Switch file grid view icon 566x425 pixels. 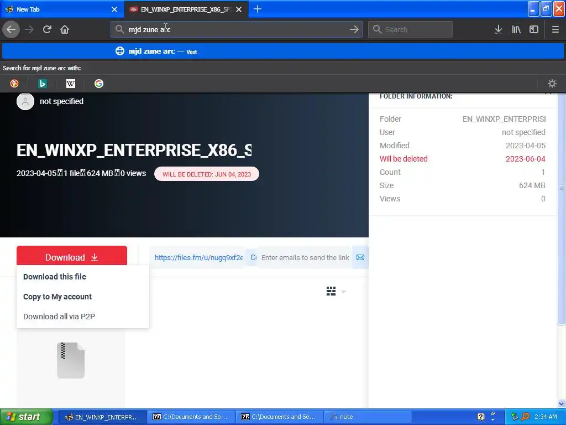click(331, 291)
